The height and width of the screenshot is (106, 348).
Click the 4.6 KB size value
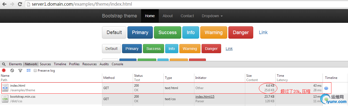point(270,86)
